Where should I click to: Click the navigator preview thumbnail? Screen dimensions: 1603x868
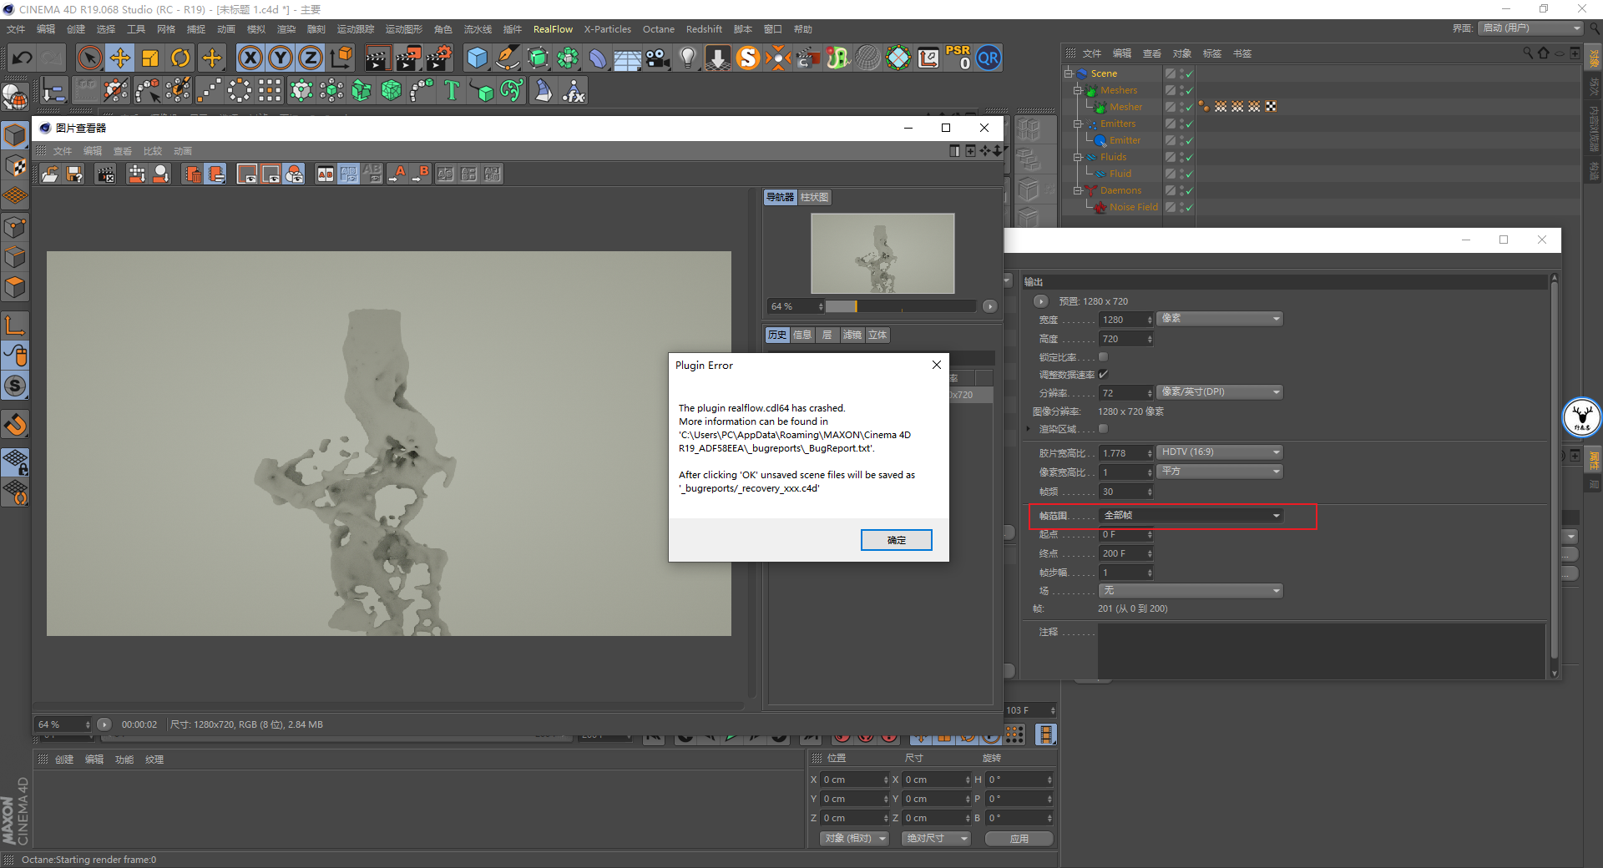tap(882, 253)
